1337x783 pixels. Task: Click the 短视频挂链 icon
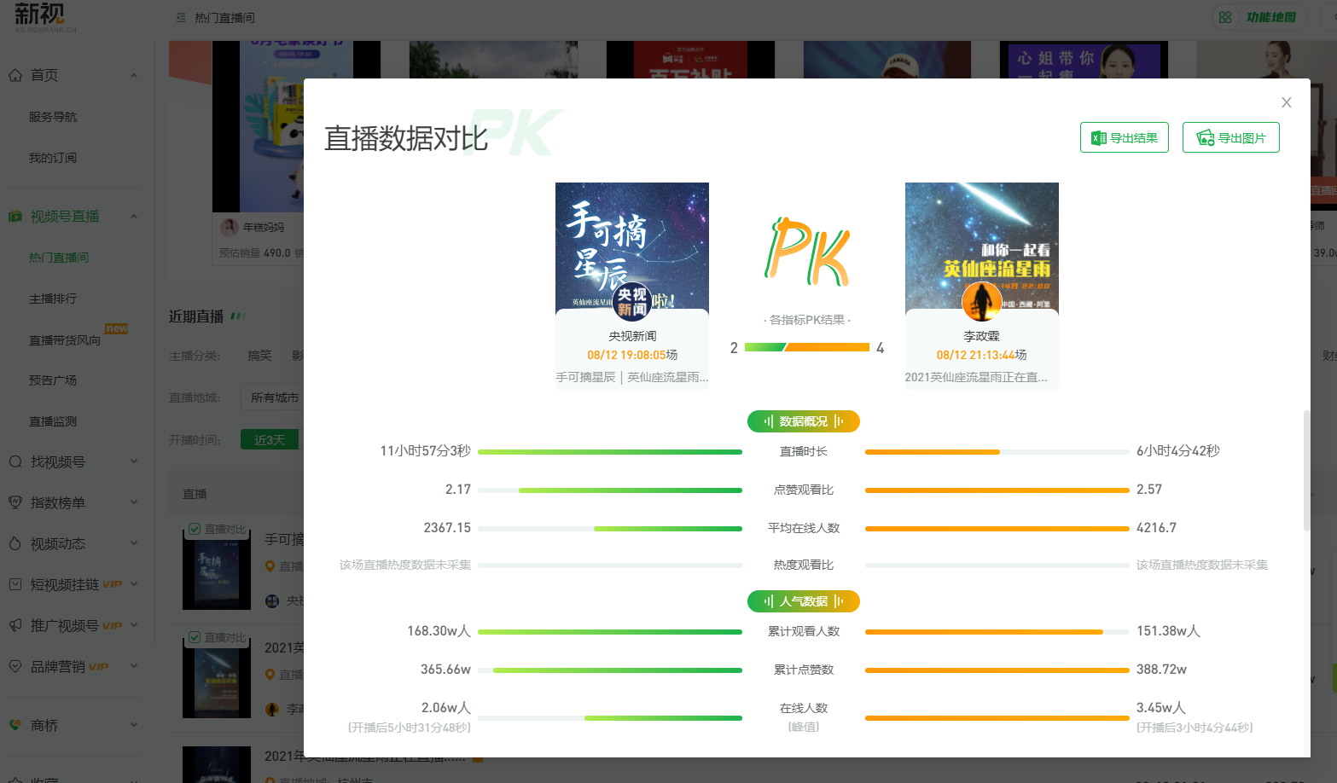pos(15,584)
